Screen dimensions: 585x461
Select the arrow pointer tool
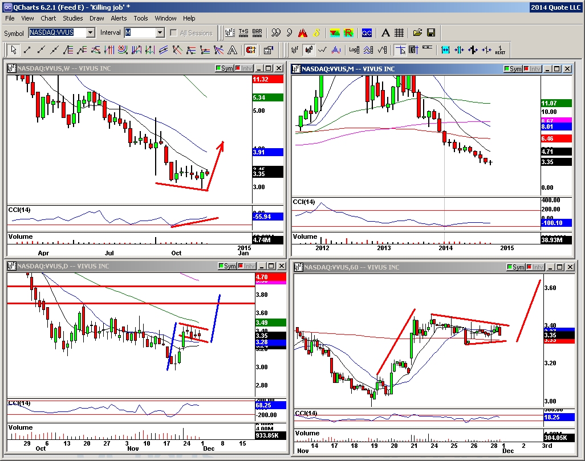(x=14, y=50)
